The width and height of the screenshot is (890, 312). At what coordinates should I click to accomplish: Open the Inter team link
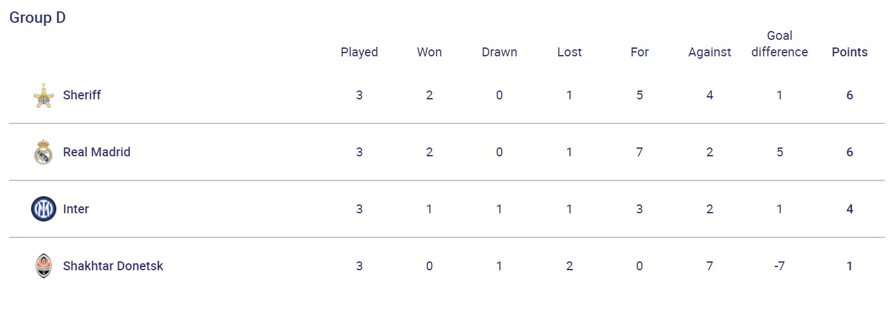coord(76,209)
